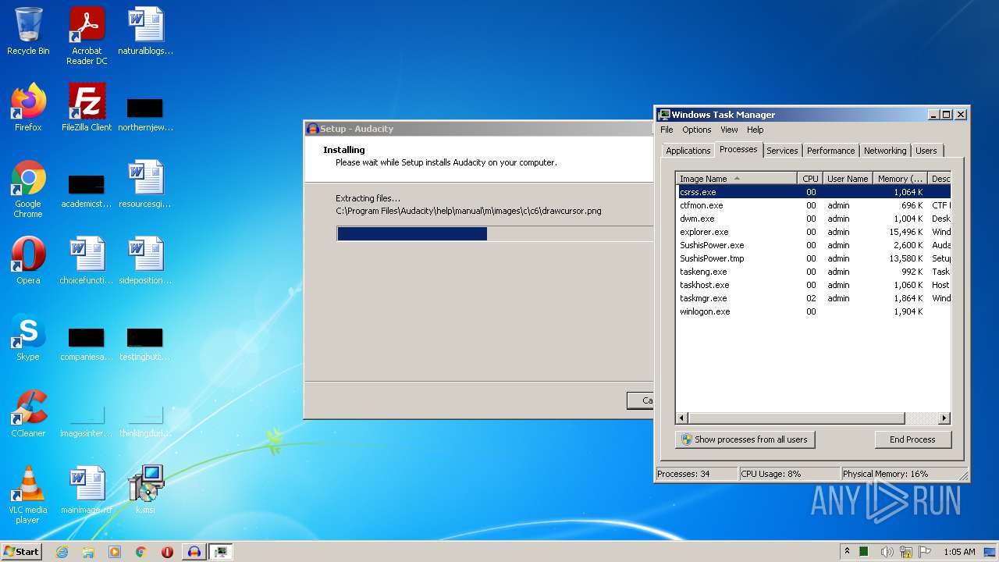Open Windows Explorer folder in taskbar
The width and height of the screenshot is (999, 562).
[88, 552]
